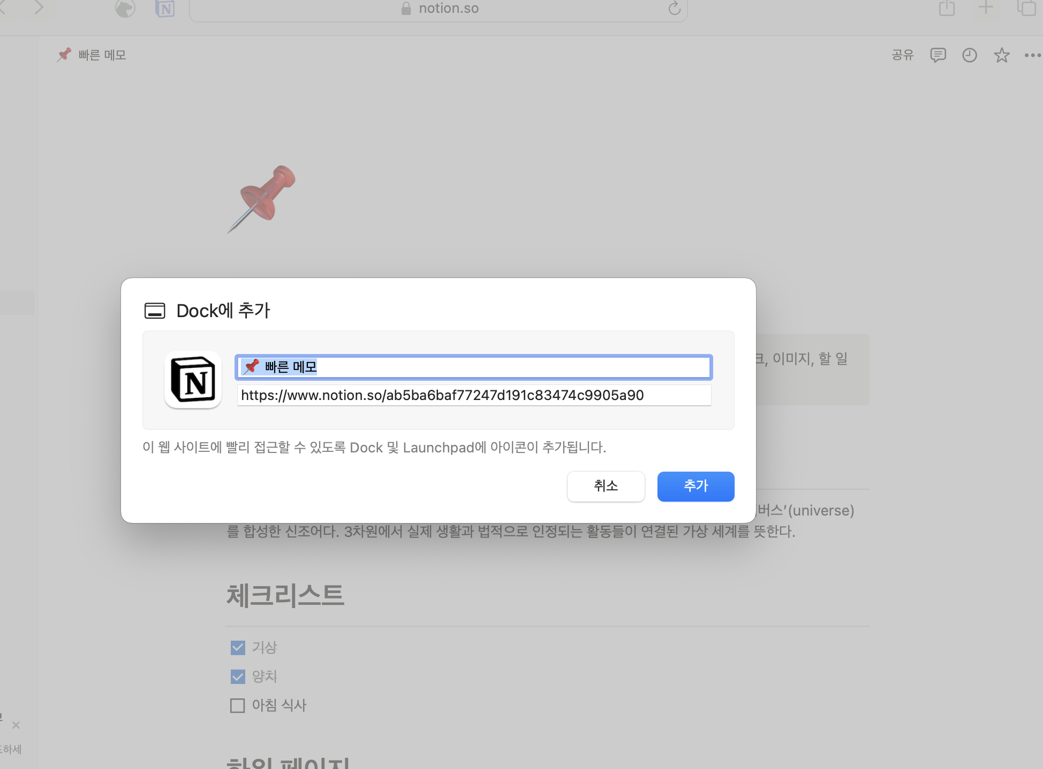1043x769 pixels.
Task: Open new tab with plus icon
Action: pyautogui.click(x=986, y=8)
